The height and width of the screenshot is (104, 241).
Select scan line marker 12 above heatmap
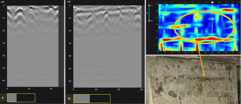click(x=232, y=2)
